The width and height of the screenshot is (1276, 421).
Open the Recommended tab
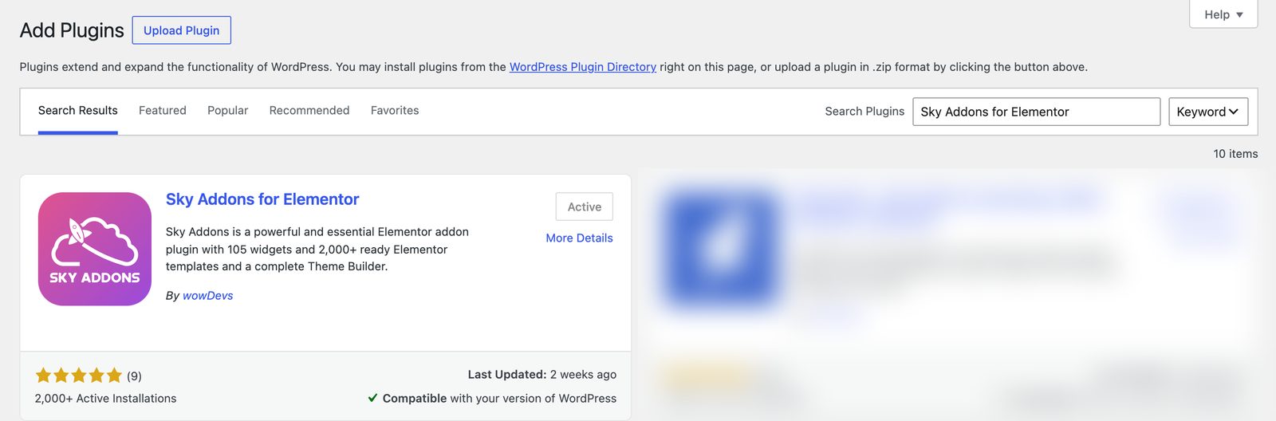pyautogui.click(x=309, y=111)
